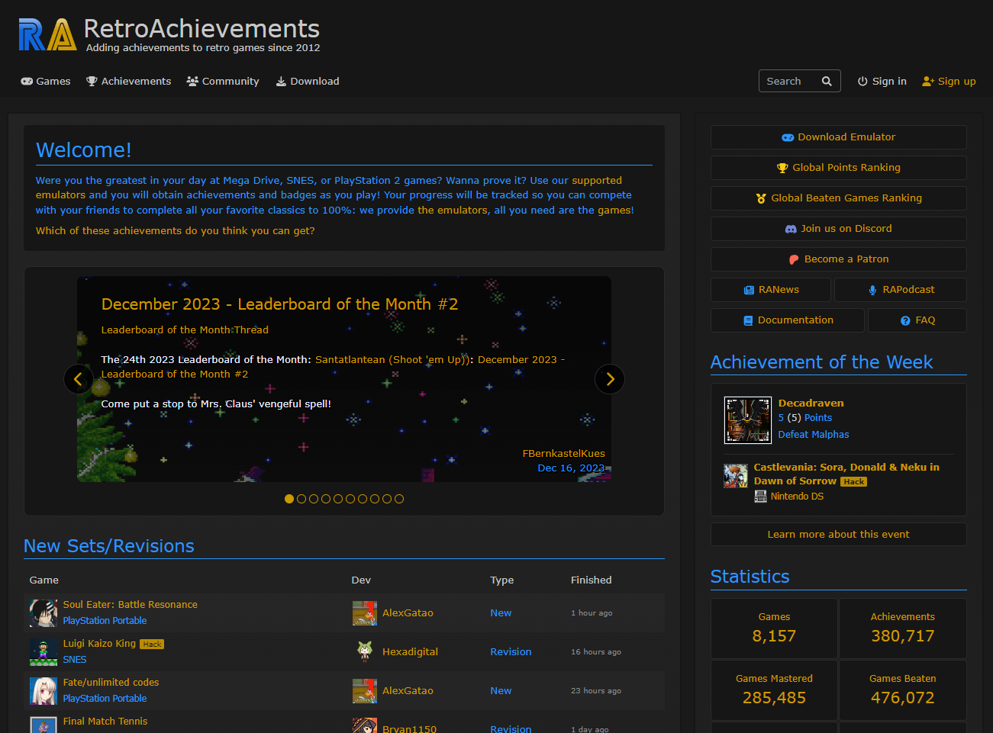The width and height of the screenshot is (993, 733).
Task: Click the Defeat Malphas description
Action: click(814, 435)
